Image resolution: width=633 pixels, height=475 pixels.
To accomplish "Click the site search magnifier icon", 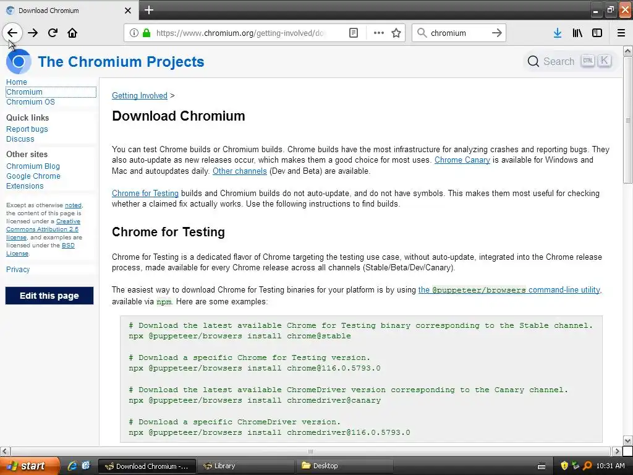I will pyautogui.click(x=533, y=61).
